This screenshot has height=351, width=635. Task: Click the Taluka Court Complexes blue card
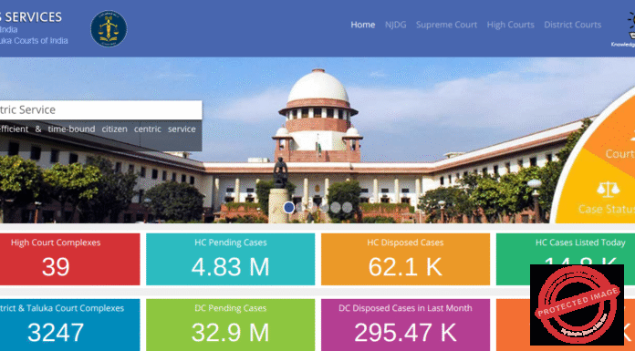pyautogui.click(x=69, y=325)
